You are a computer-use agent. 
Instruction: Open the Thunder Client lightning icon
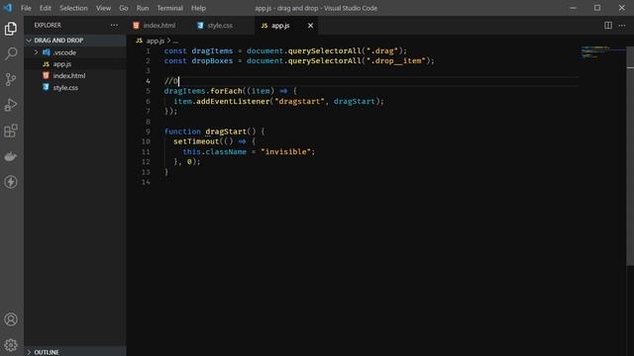(11, 182)
